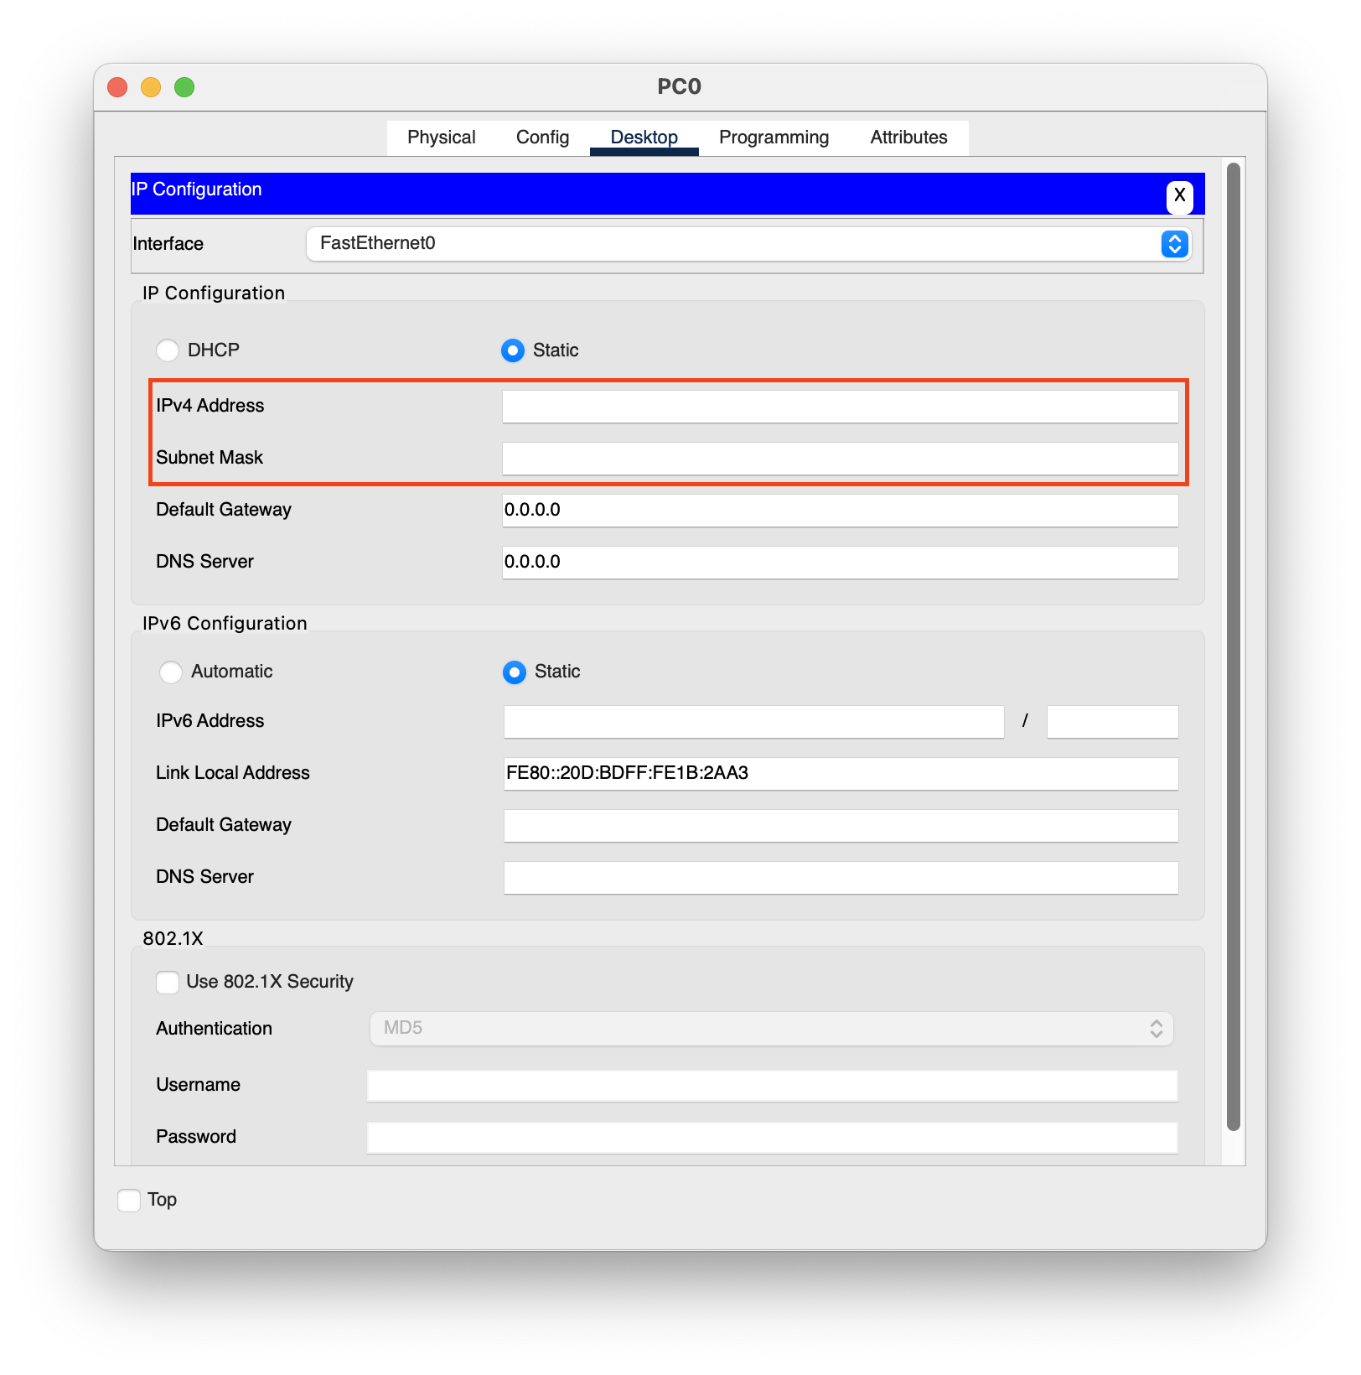Screen dimensions: 1361x1375
Task: Go to the Programming tab
Action: tap(774, 137)
